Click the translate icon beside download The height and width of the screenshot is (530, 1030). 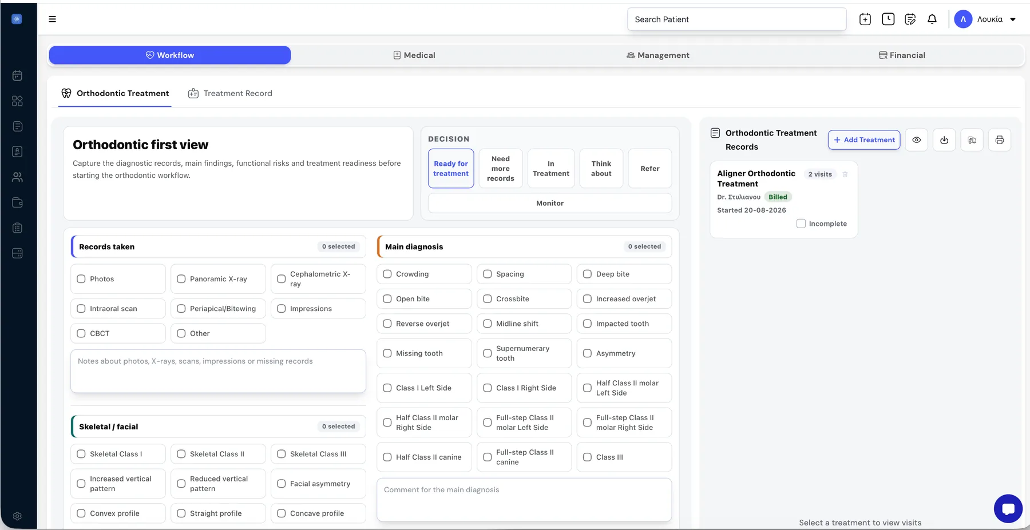tap(972, 140)
